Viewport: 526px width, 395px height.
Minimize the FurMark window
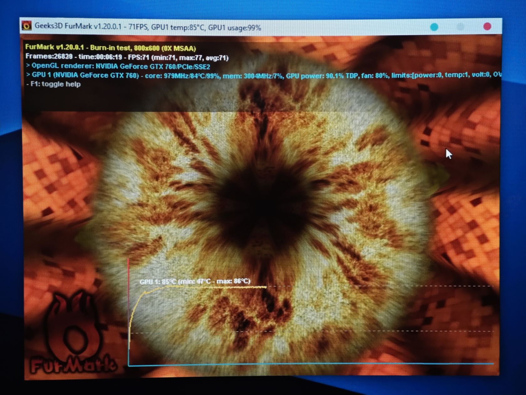(434, 27)
